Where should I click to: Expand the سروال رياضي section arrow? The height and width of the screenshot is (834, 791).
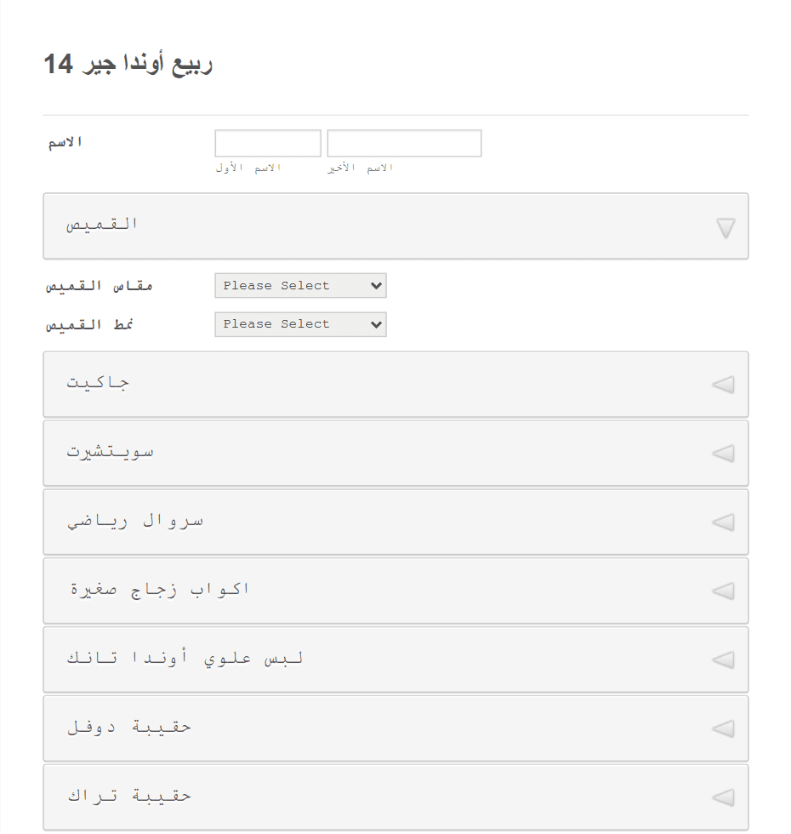[x=723, y=523]
